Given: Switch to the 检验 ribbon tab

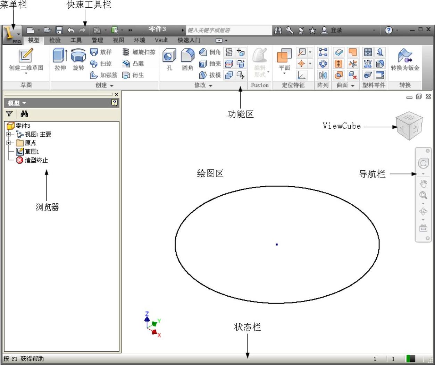Looking at the screenshot, I should click(55, 40).
